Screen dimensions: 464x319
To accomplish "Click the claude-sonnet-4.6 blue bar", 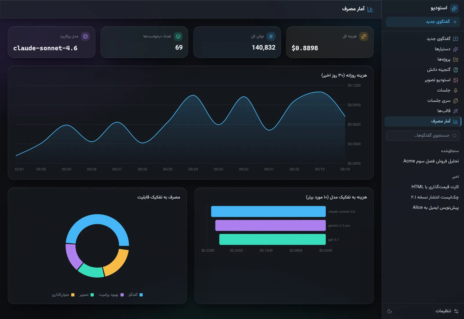I will coord(268,212).
